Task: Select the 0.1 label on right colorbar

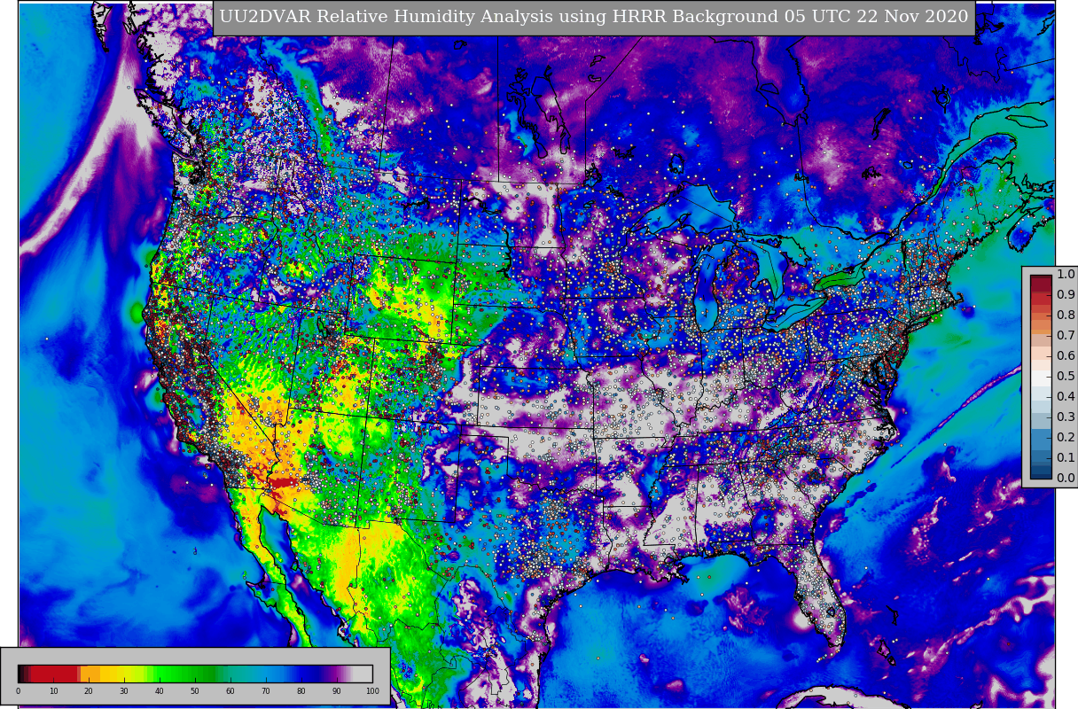Action: [x=1066, y=458]
